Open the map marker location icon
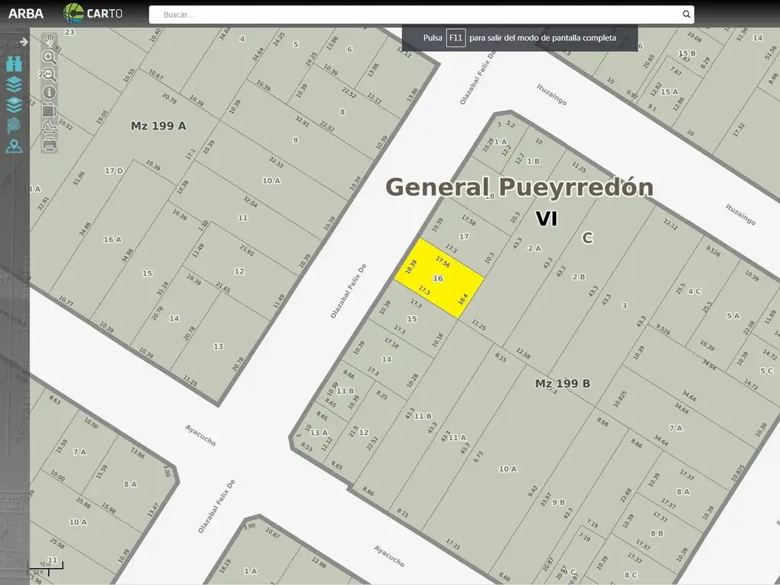Image resolution: width=780 pixels, height=585 pixels. coord(14,146)
